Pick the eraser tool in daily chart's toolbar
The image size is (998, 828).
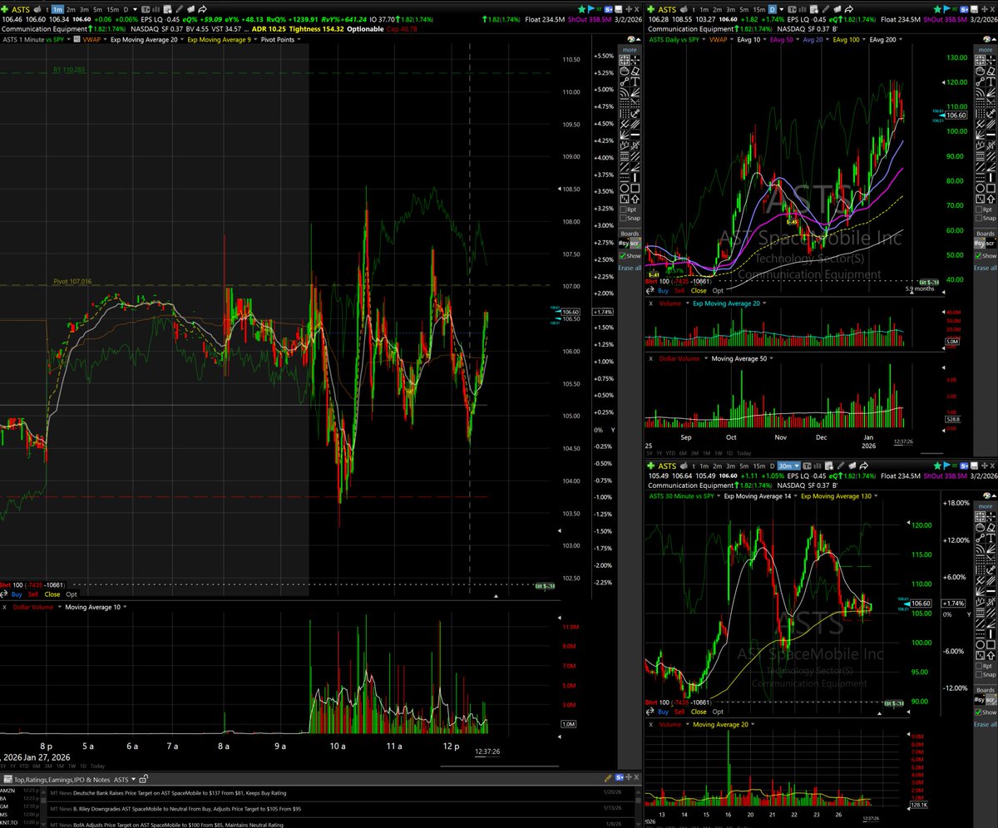pyautogui.click(x=991, y=71)
